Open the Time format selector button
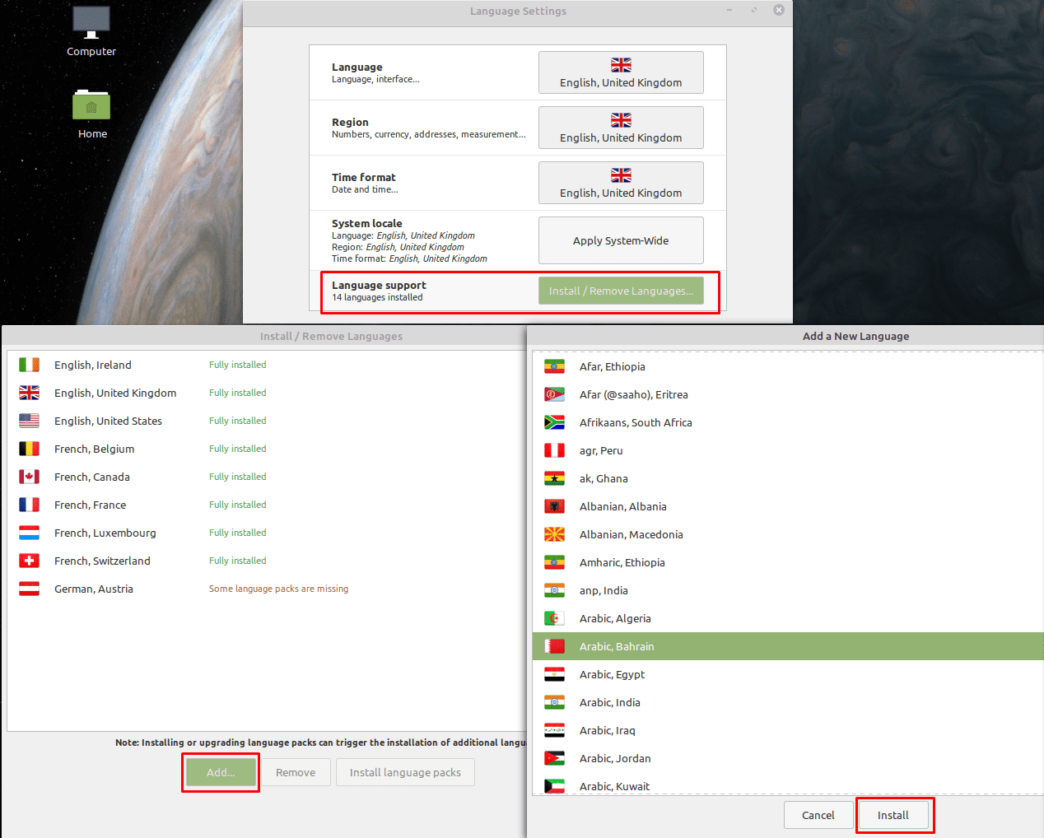This screenshot has height=838, width=1044. pos(621,183)
